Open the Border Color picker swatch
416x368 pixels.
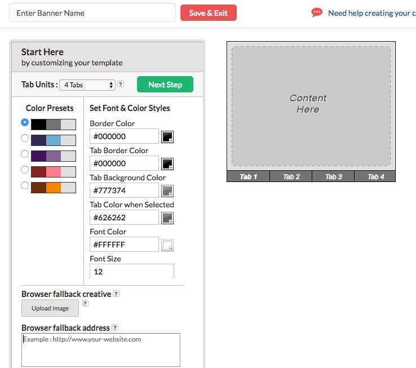tap(167, 136)
